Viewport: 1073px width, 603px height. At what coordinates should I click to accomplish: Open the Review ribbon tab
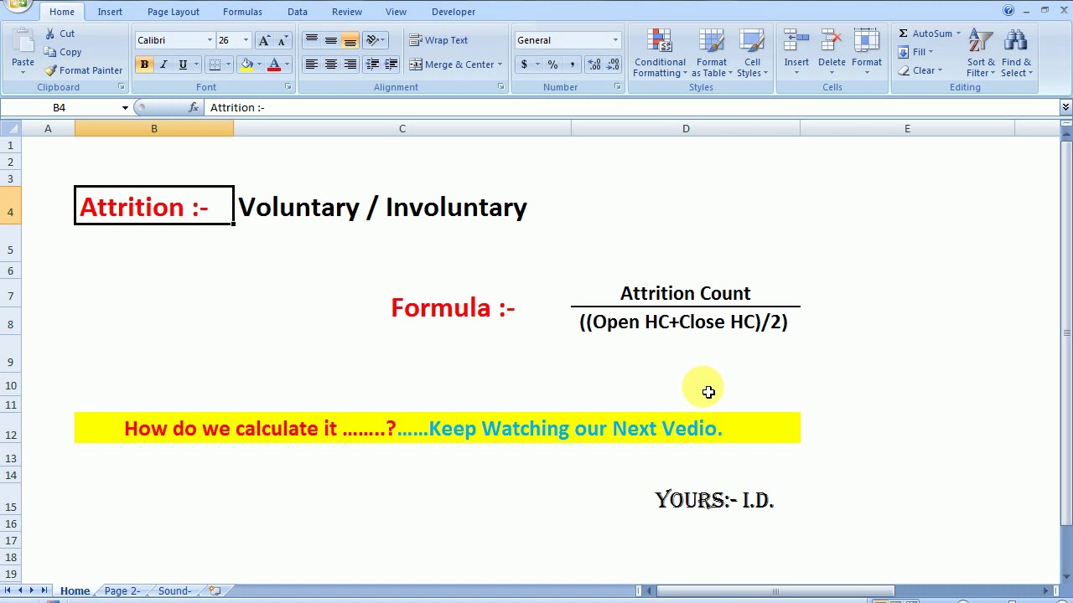coord(347,12)
